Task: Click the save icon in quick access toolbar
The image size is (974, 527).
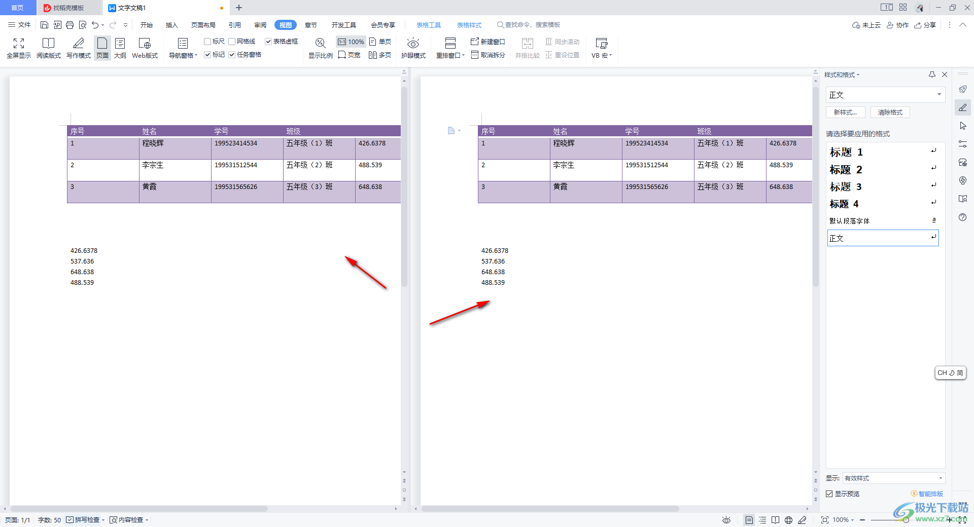Action: pos(45,25)
